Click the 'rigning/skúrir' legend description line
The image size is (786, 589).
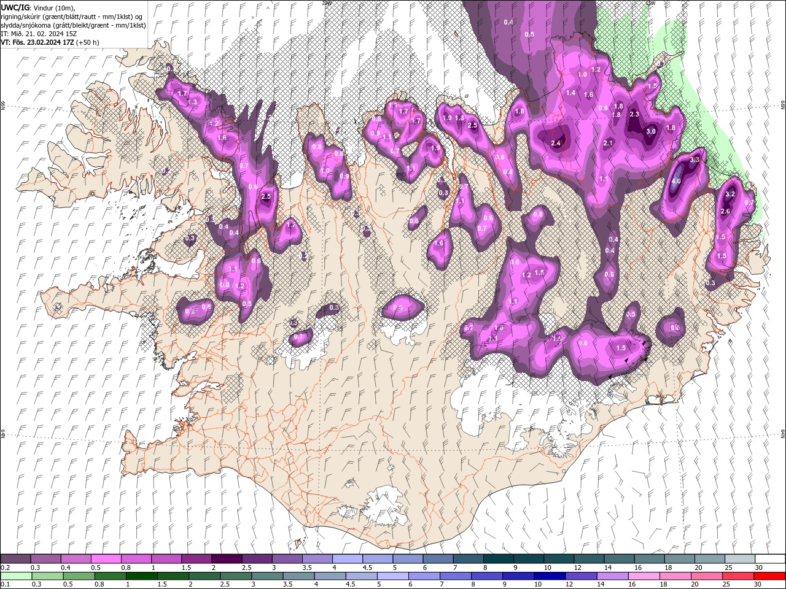72,17
